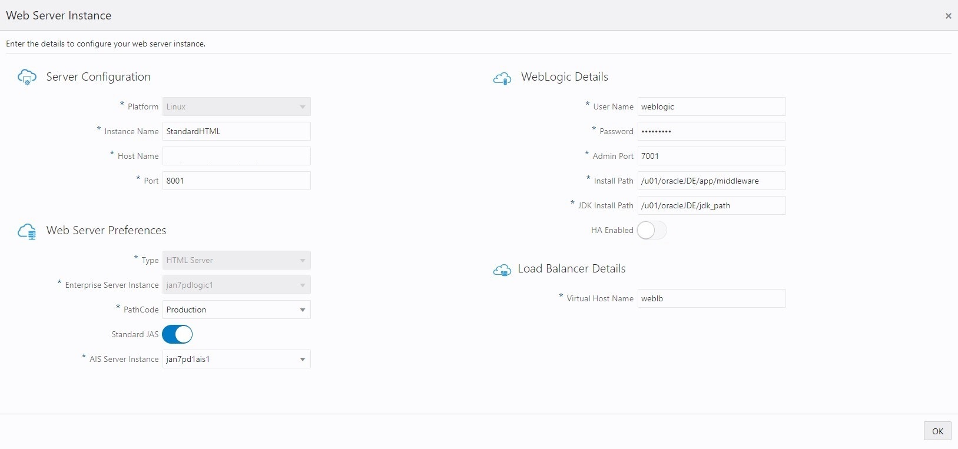Click the Virtual Host Name label
This screenshot has height=449, width=958.
pos(600,298)
